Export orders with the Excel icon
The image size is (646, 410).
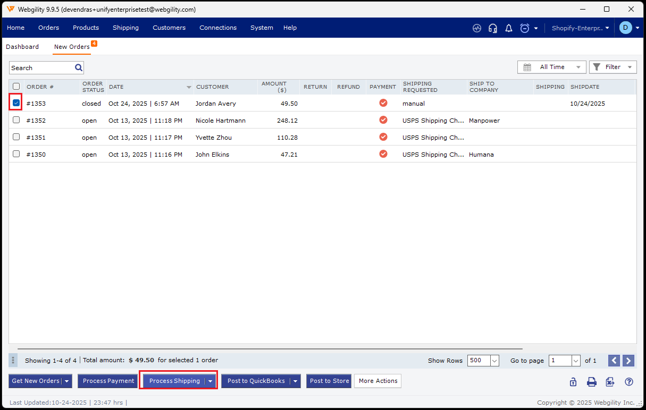[x=610, y=381]
